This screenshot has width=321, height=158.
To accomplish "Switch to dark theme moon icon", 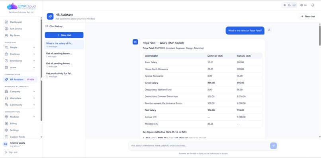I will (290, 5).
